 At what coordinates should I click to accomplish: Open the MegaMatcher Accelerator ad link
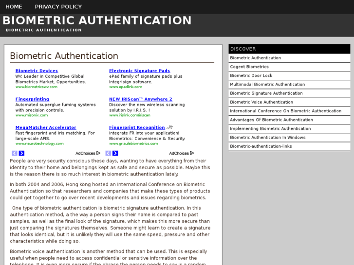coord(46,127)
